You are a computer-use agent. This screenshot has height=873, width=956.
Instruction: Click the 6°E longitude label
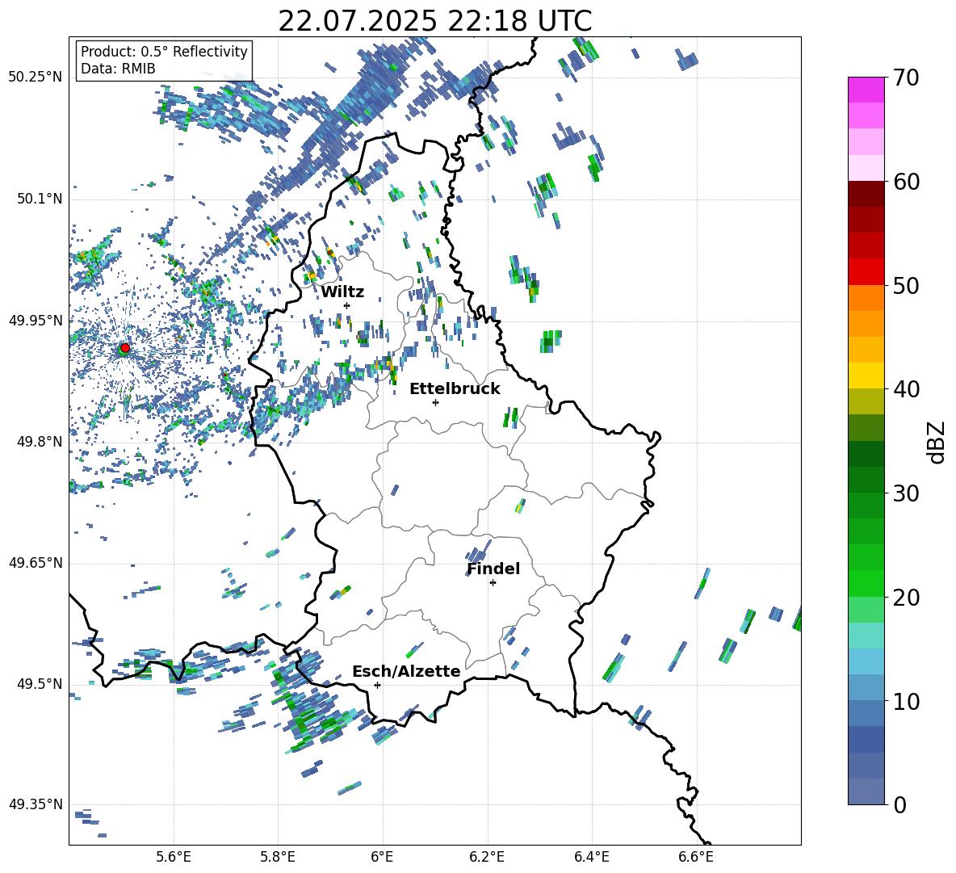(382, 857)
